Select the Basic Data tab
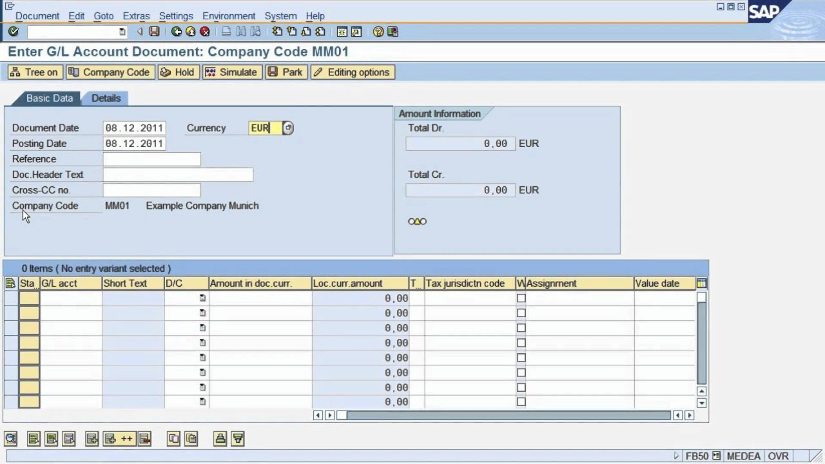 [50, 98]
